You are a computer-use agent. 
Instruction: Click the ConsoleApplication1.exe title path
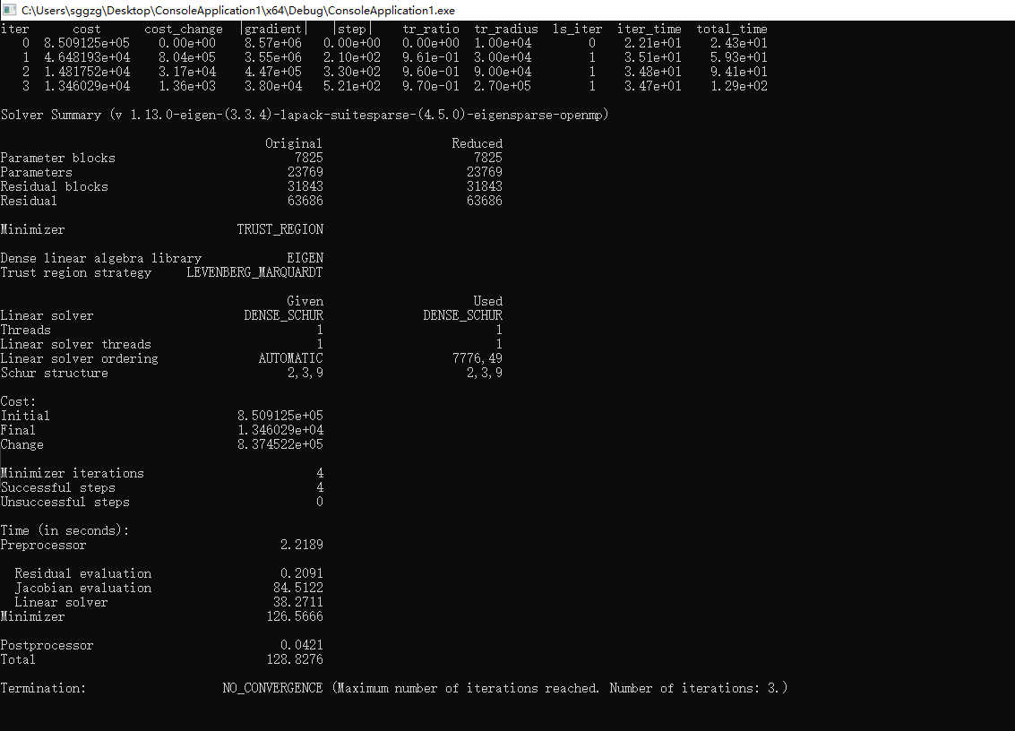238,11
